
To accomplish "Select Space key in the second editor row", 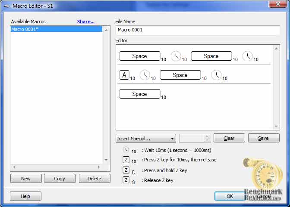I will click(180, 75).
